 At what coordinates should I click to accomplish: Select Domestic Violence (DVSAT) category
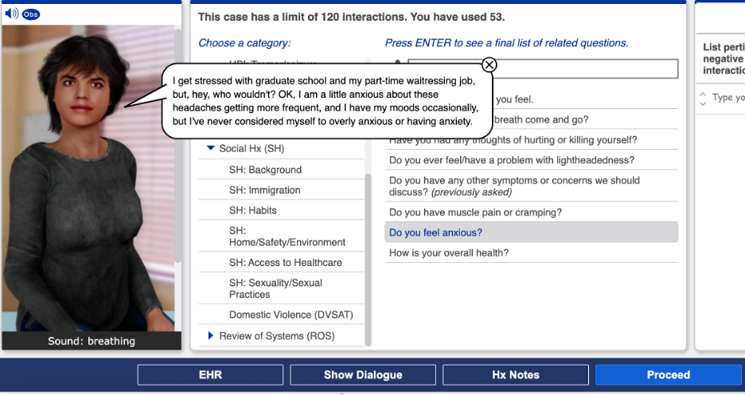[x=291, y=315]
